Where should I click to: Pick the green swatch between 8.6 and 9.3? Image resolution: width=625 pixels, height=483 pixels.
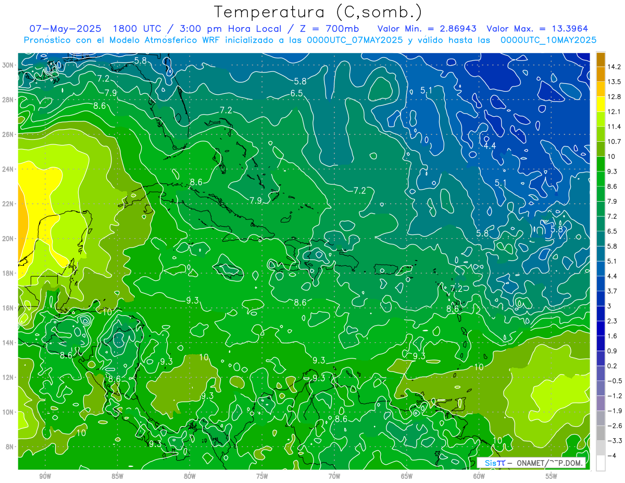pyautogui.click(x=601, y=179)
